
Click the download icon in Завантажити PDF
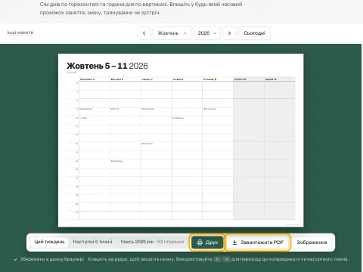[x=234, y=243]
